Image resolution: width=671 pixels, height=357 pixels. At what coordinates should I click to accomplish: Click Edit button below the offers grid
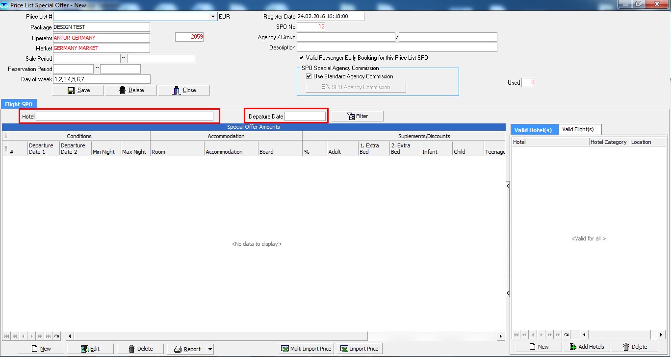click(x=90, y=349)
